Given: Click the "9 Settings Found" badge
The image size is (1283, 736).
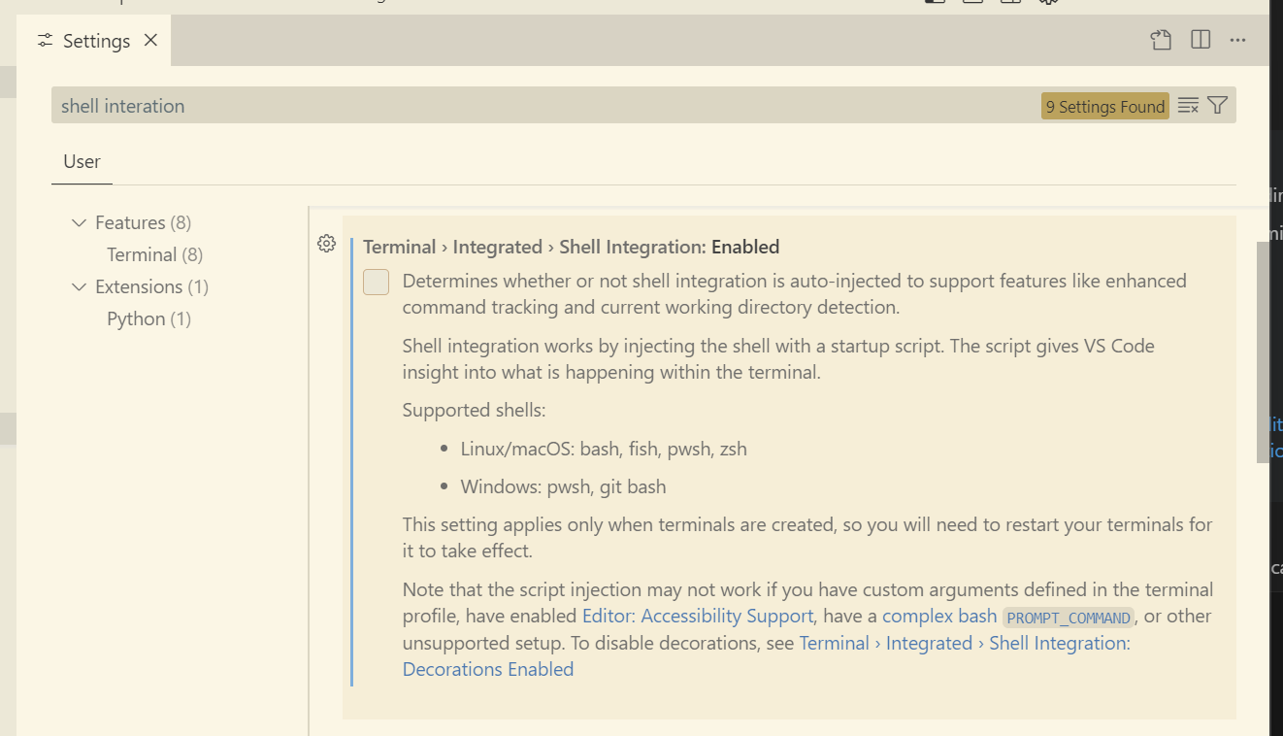Looking at the screenshot, I should pyautogui.click(x=1104, y=107).
